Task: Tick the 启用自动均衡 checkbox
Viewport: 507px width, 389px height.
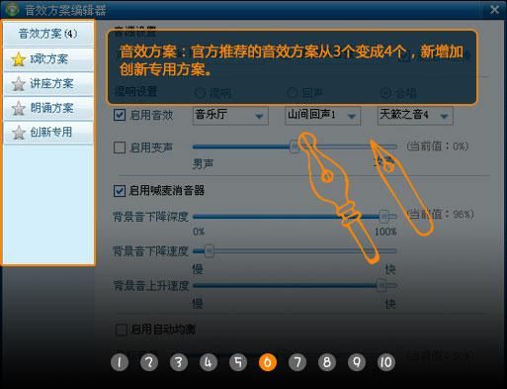Action: click(122, 330)
